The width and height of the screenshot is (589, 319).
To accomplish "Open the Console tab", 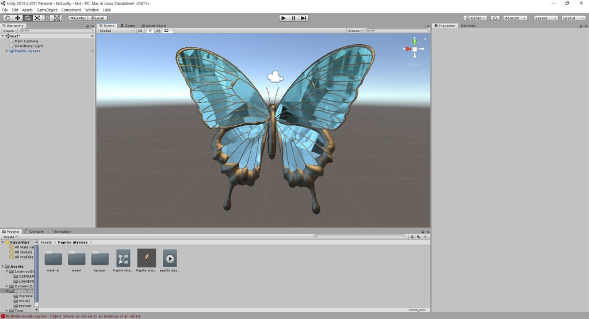I will [x=34, y=232].
